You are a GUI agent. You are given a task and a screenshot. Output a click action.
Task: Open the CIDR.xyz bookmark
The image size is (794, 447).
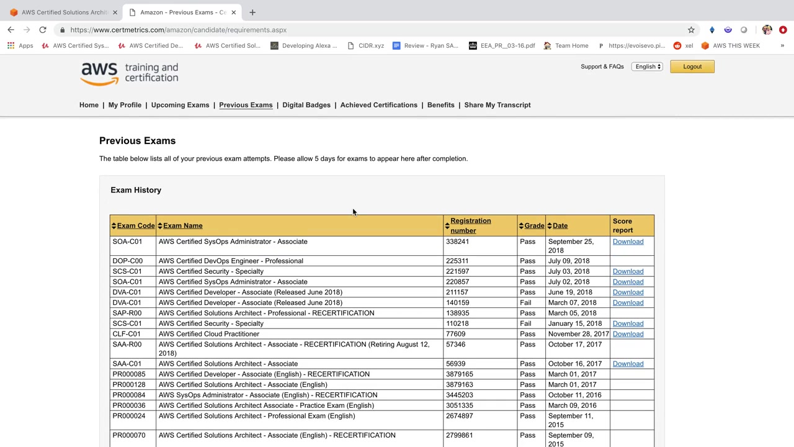point(365,45)
